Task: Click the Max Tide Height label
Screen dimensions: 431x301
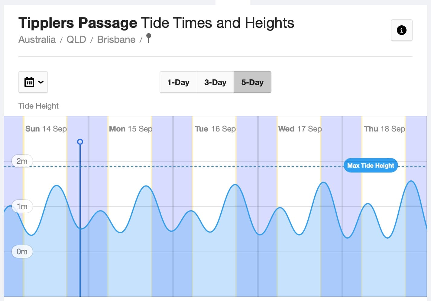Action: [x=371, y=165]
